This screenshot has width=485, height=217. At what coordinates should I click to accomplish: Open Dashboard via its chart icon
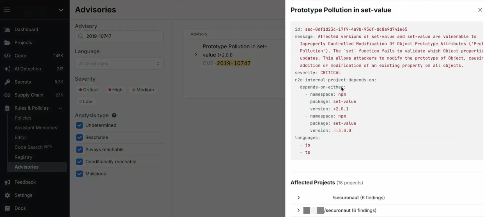(x=7, y=30)
